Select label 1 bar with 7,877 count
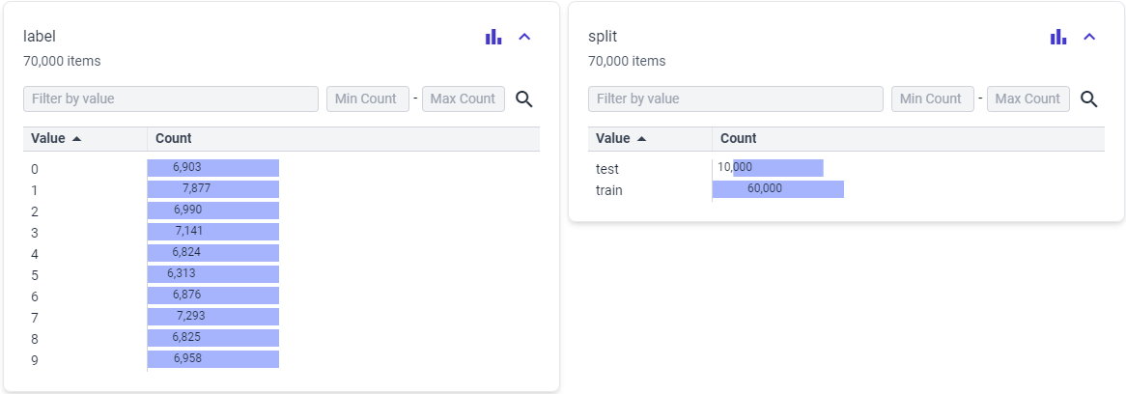This screenshot has height=394, width=1126. [x=213, y=189]
